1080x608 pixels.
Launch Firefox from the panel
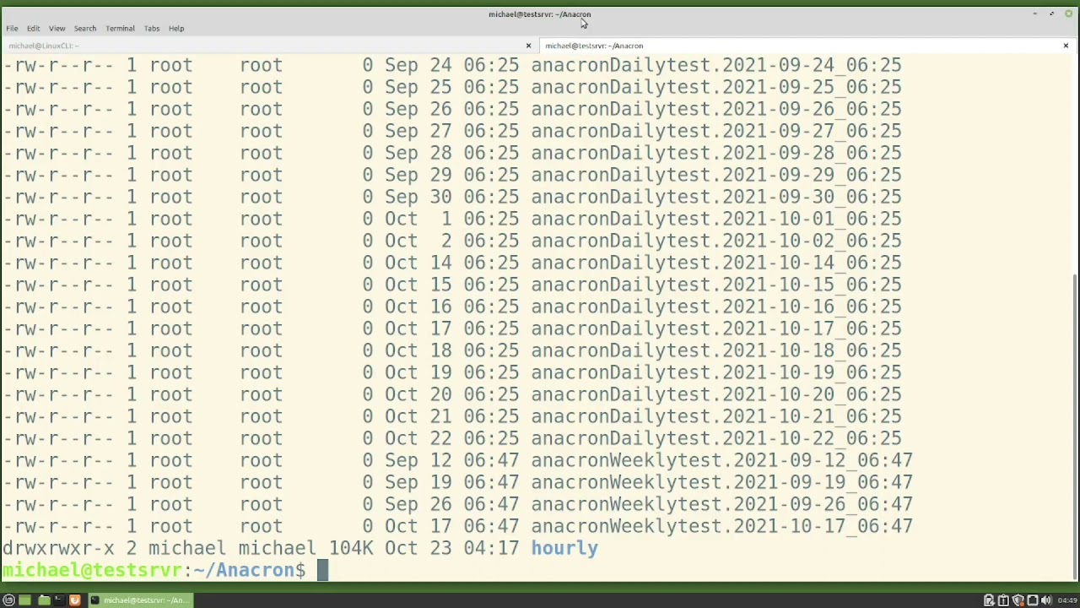pyautogui.click(x=75, y=600)
